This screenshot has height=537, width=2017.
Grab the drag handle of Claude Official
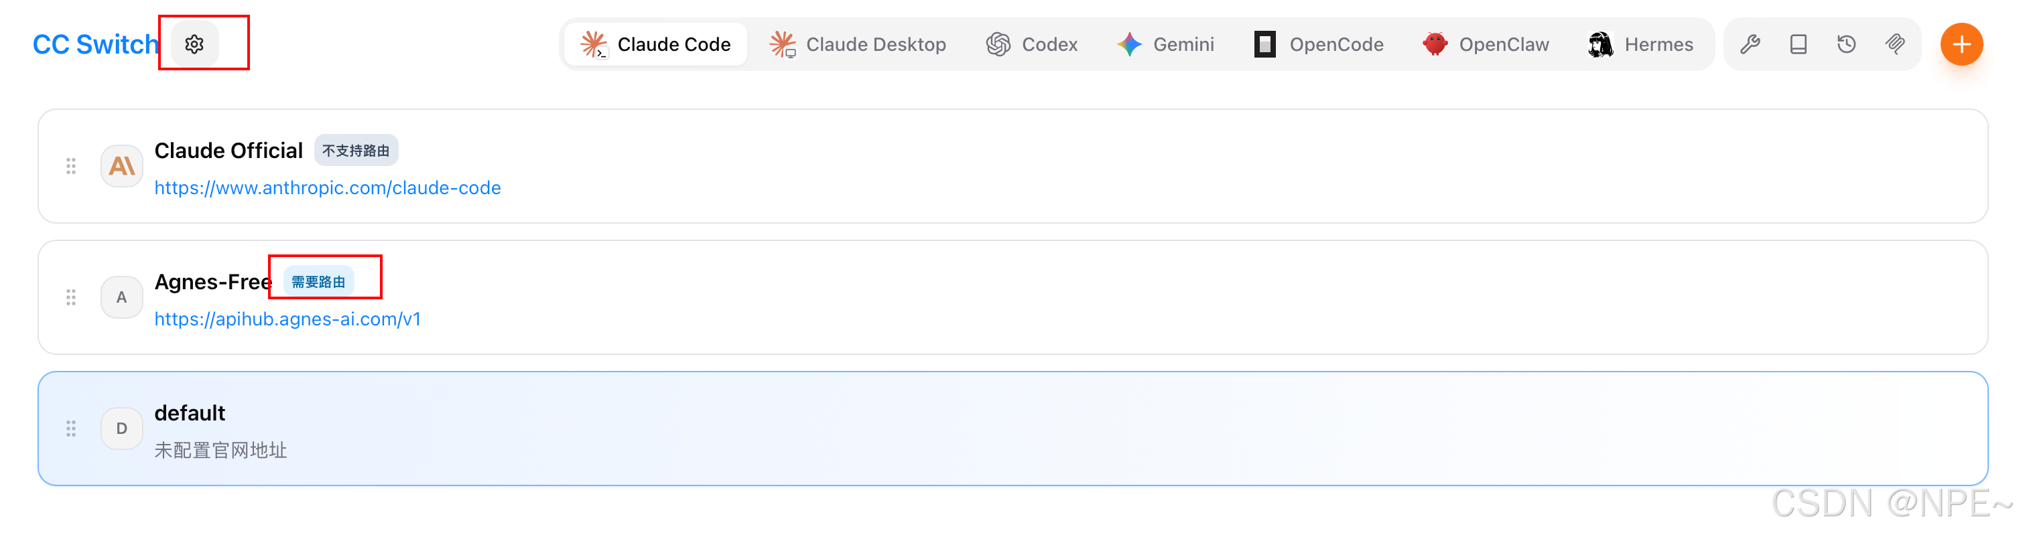(71, 166)
